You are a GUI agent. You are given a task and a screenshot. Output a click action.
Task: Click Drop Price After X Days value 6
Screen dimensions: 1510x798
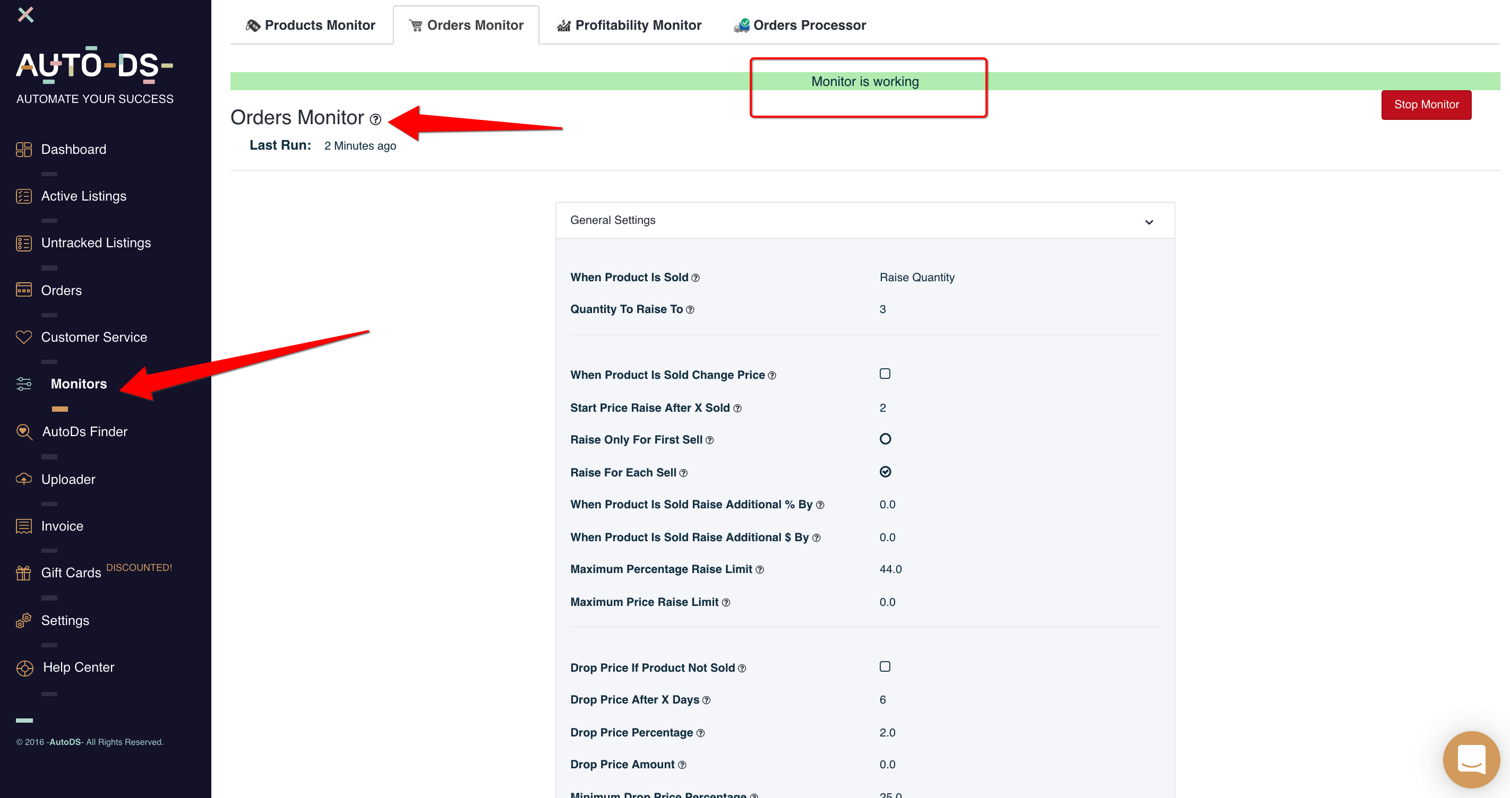[x=883, y=700]
